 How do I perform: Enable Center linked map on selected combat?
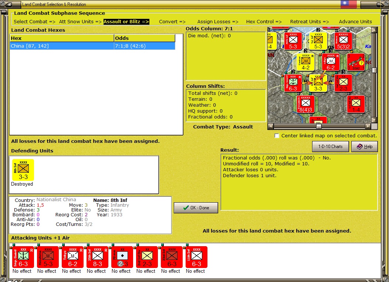tap(277, 136)
